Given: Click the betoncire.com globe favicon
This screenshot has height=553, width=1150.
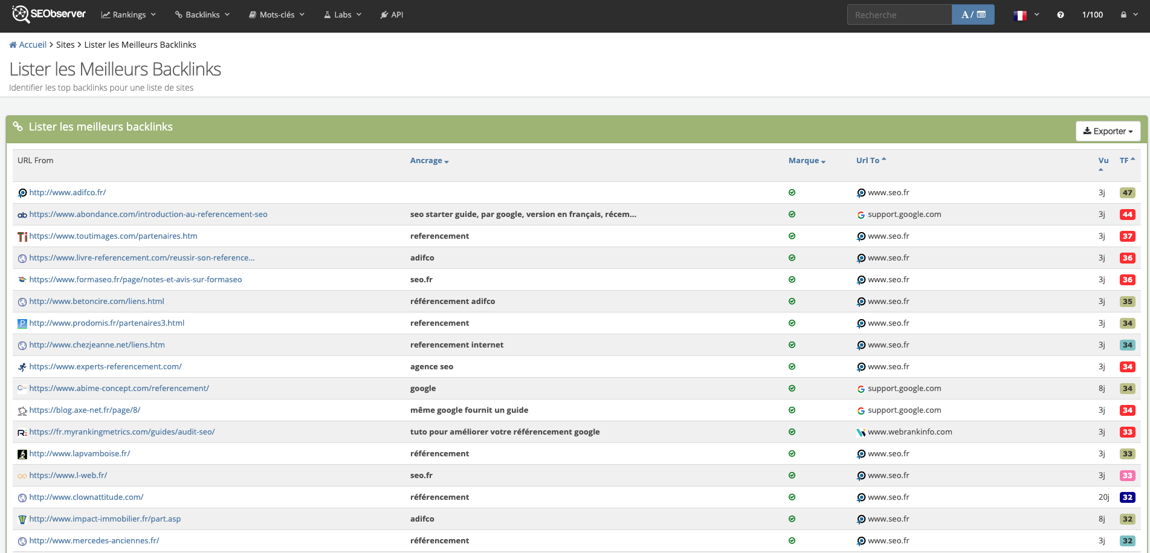Looking at the screenshot, I should (x=22, y=302).
